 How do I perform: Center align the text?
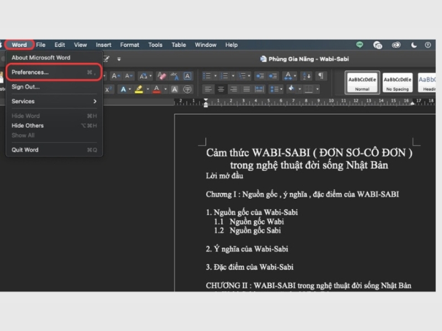(220, 89)
